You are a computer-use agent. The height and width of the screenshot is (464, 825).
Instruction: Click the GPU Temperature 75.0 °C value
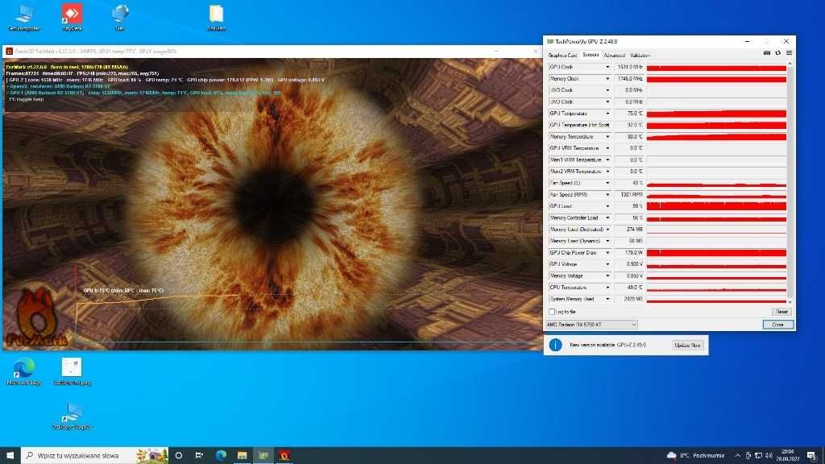(629, 114)
